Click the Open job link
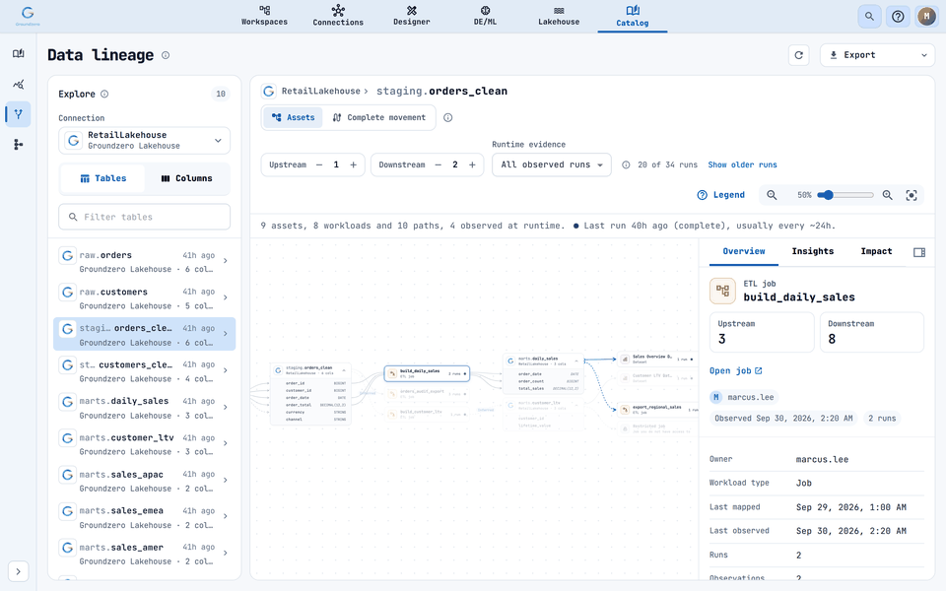Screen dimensions: 946x591 point(735,371)
